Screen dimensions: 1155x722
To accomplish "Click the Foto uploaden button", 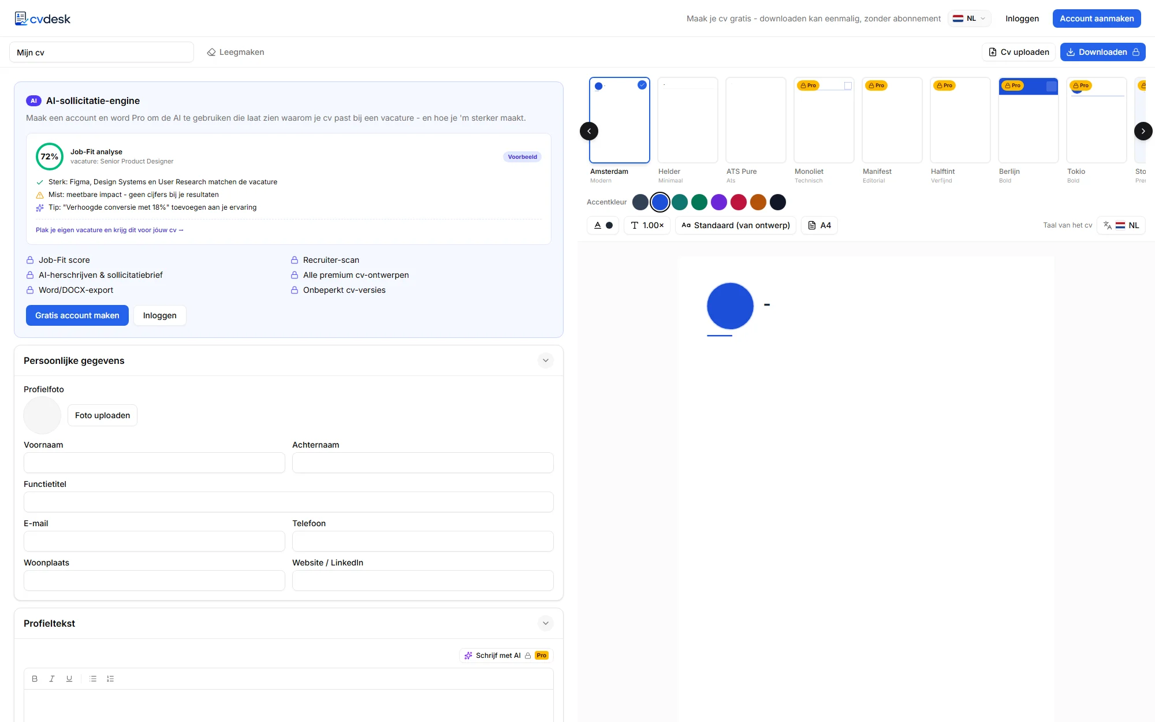I will (102, 415).
